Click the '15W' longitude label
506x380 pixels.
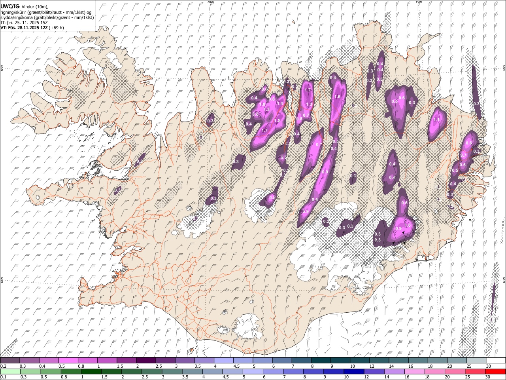419,2
